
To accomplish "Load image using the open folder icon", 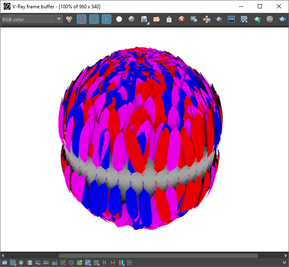I will pyautogui.click(x=157, y=19).
